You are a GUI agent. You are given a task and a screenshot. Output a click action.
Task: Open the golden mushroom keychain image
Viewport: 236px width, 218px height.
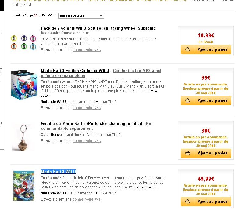[x=23, y=136]
